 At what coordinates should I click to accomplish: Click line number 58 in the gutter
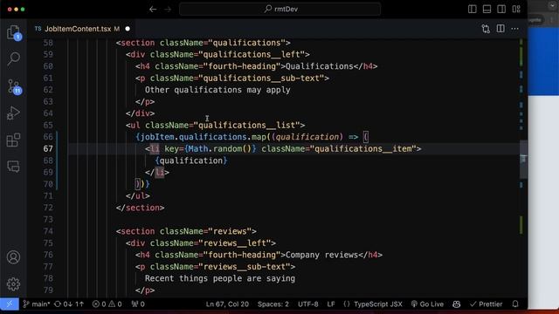pos(48,43)
